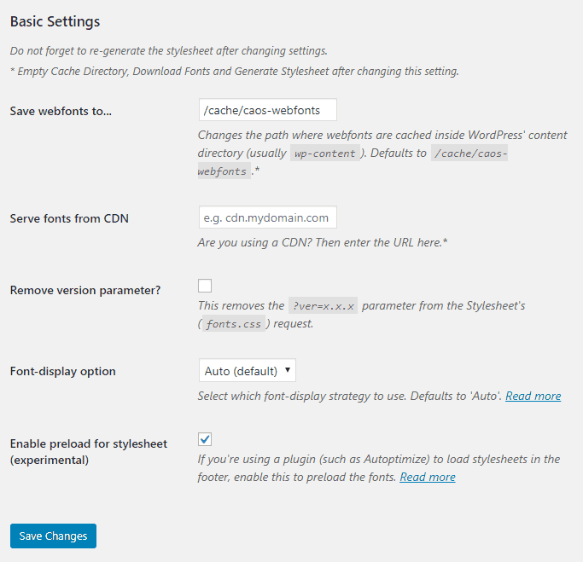Screen dimensions: 583x562
Task: Click the 'Enable preload for stylesheet (experimental)' label
Action: pyautogui.click(x=88, y=451)
